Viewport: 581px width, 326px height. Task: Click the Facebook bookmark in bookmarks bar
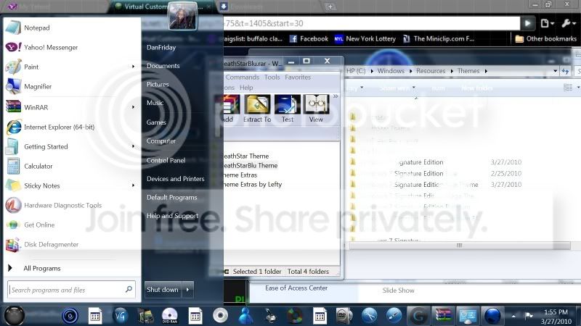pyautogui.click(x=309, y=38)
